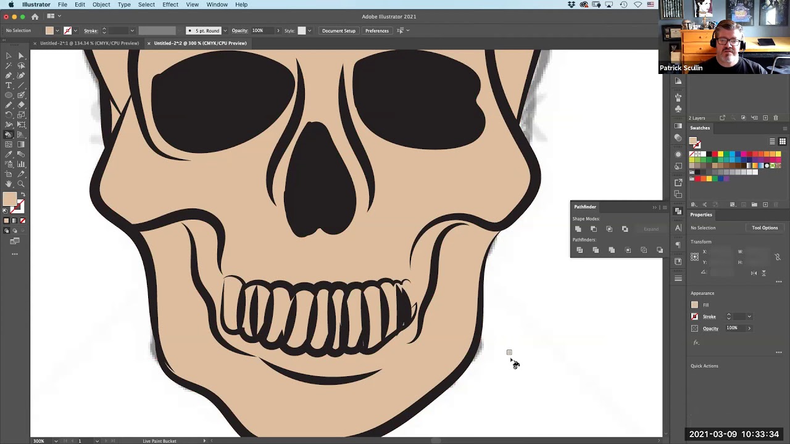Select the Column Graph tool

[x=21, y=164]
